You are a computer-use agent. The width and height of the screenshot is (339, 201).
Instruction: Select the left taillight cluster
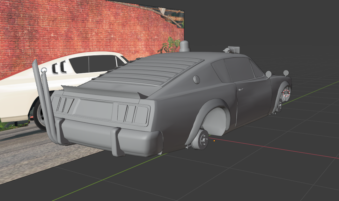pyautogui.click(x=63, y=105)
